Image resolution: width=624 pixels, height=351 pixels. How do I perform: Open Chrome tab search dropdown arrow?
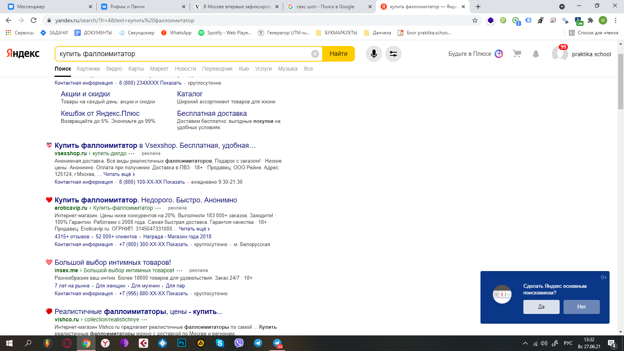tap(562, 7)
